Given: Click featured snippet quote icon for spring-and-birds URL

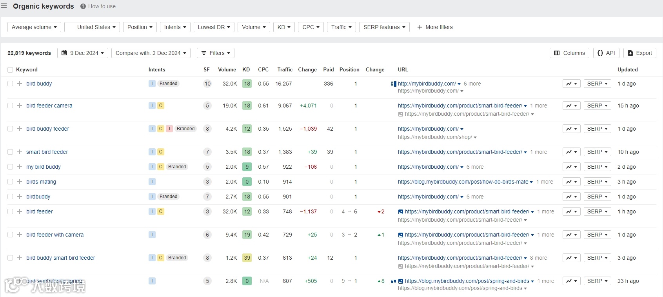Looking at the screenshot, I should click(x=393, y=281).
